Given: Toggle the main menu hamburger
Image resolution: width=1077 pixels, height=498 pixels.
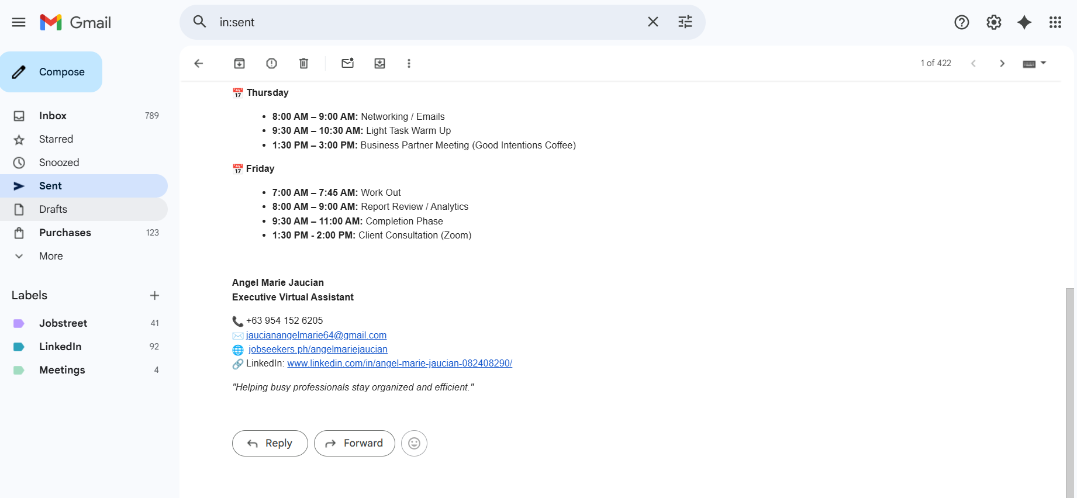Looking at the screenshot, I should tap(19, 22).
